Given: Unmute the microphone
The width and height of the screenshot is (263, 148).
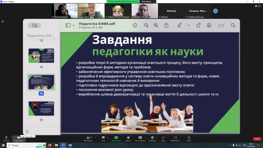Looking at the screenshot, I should [6, 139].
